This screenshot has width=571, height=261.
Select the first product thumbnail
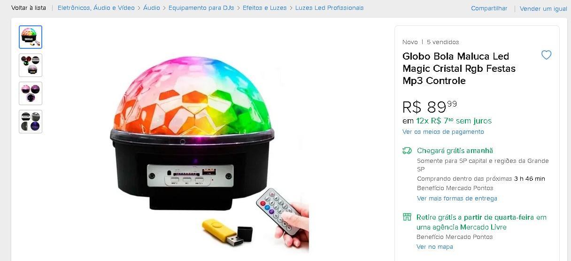[x=31, y=37]
